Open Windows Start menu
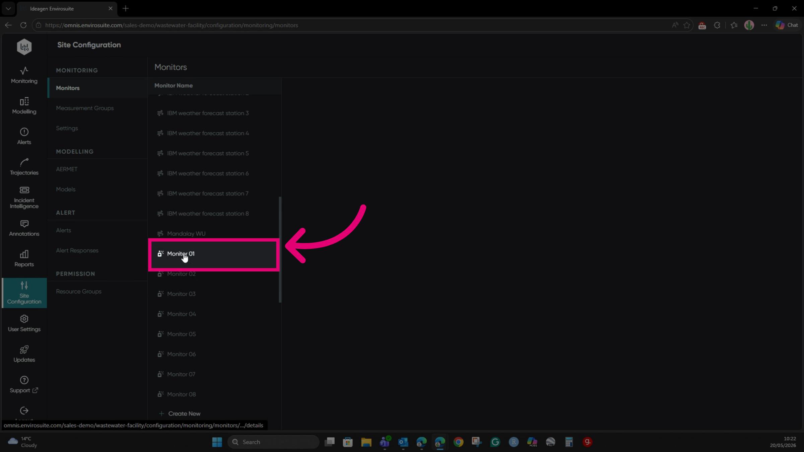804x452 pixels. (x=217, y=442)
